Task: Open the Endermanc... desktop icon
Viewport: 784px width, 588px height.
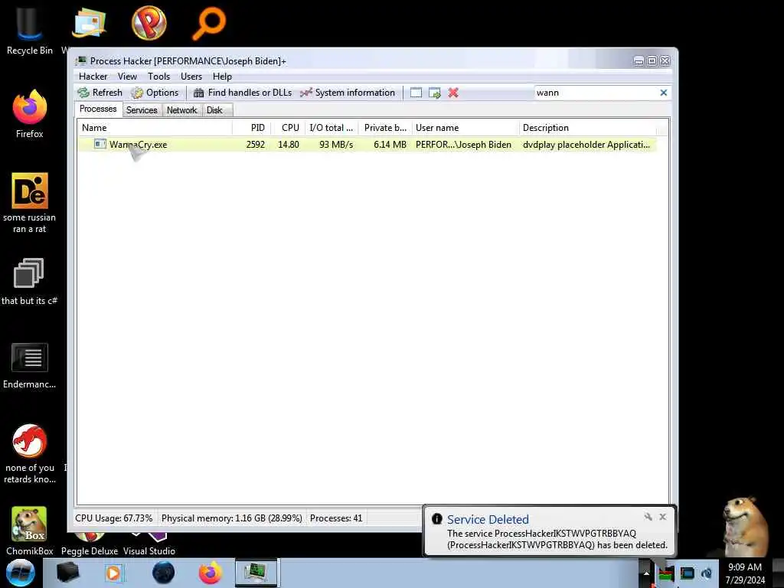Action: point(30,365)
